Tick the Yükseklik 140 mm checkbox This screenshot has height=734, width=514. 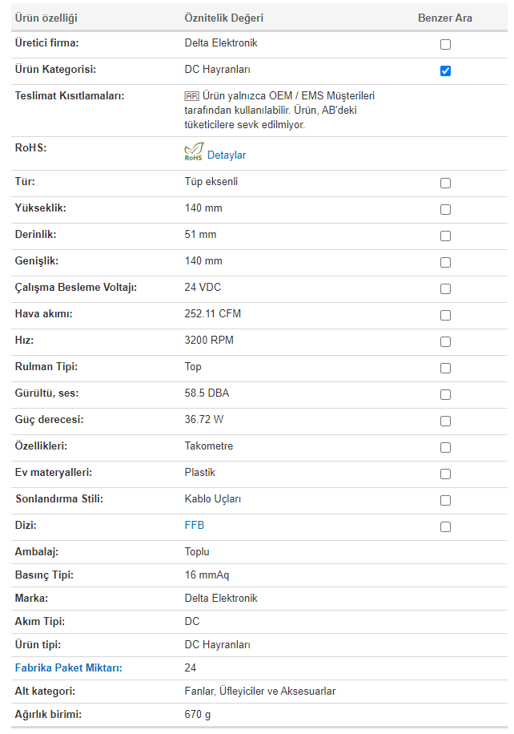(x=445, y=209)
